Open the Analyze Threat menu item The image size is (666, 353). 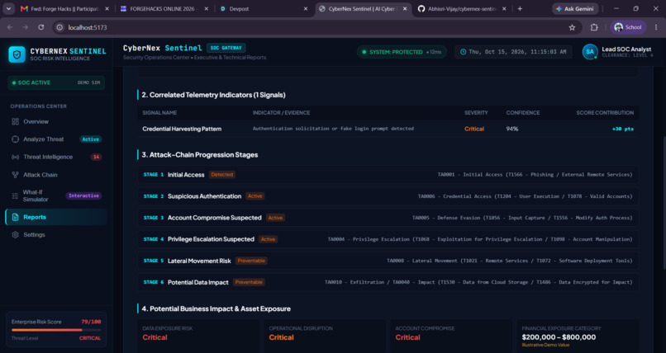point(56,139)
